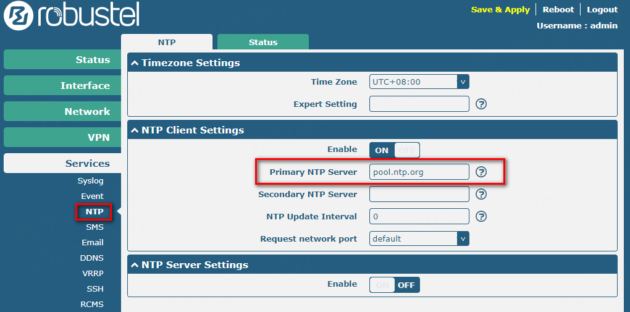Viewport: 630px width, 312px height.
Task: Collapse the NTP Server Settings section
Action: (x=135, y=265)
